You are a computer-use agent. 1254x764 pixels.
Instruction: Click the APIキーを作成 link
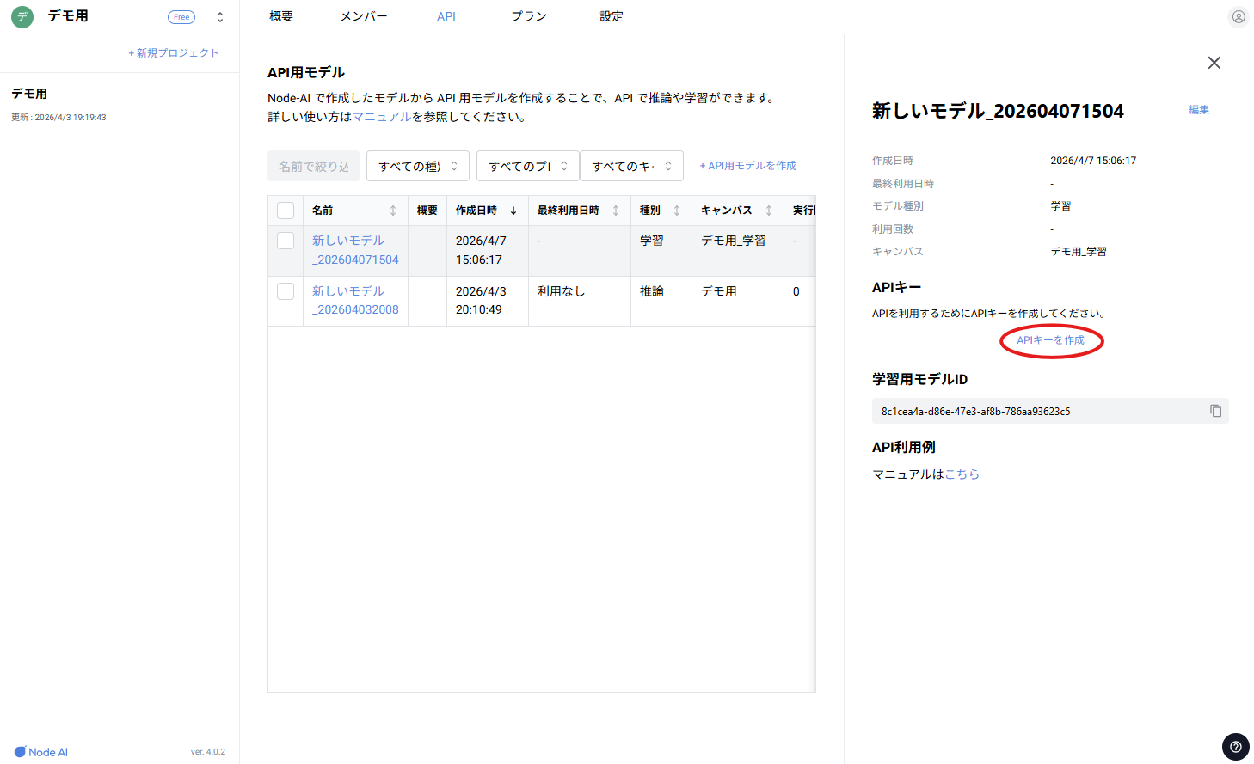(x=1050, y=340)
